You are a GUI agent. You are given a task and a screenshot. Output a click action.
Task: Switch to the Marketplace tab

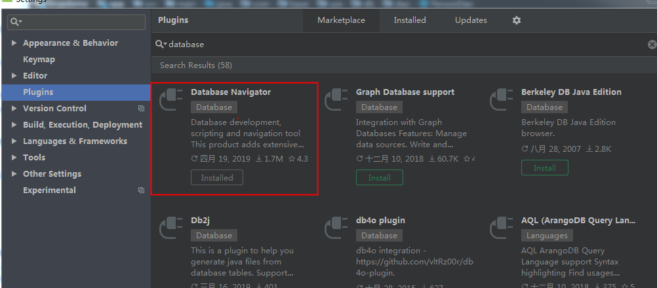tap(341, 20)
